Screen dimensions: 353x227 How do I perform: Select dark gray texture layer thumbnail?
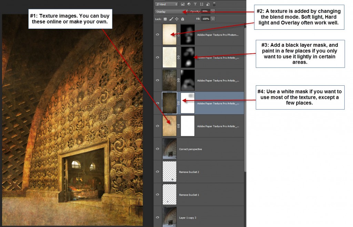click(170, 80)
